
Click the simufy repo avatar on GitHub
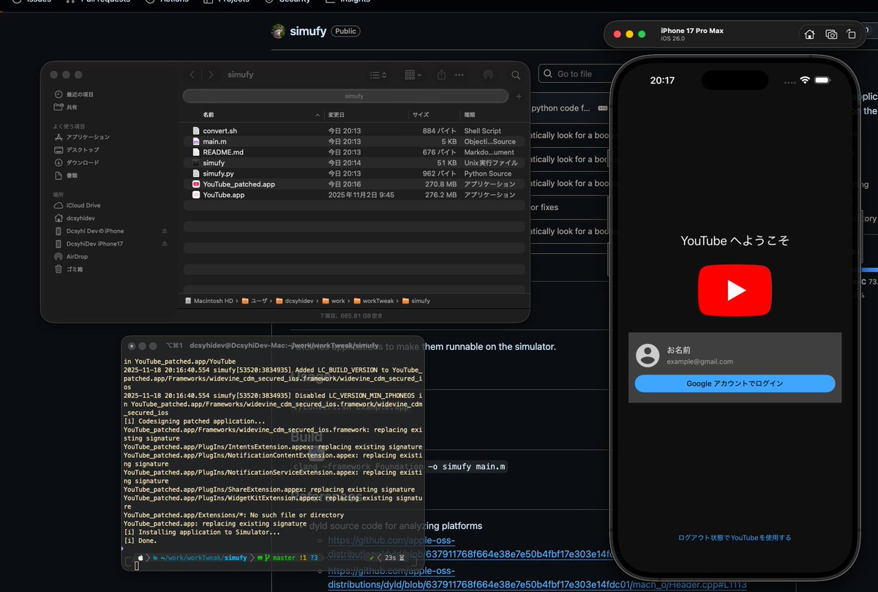(278, 31)
